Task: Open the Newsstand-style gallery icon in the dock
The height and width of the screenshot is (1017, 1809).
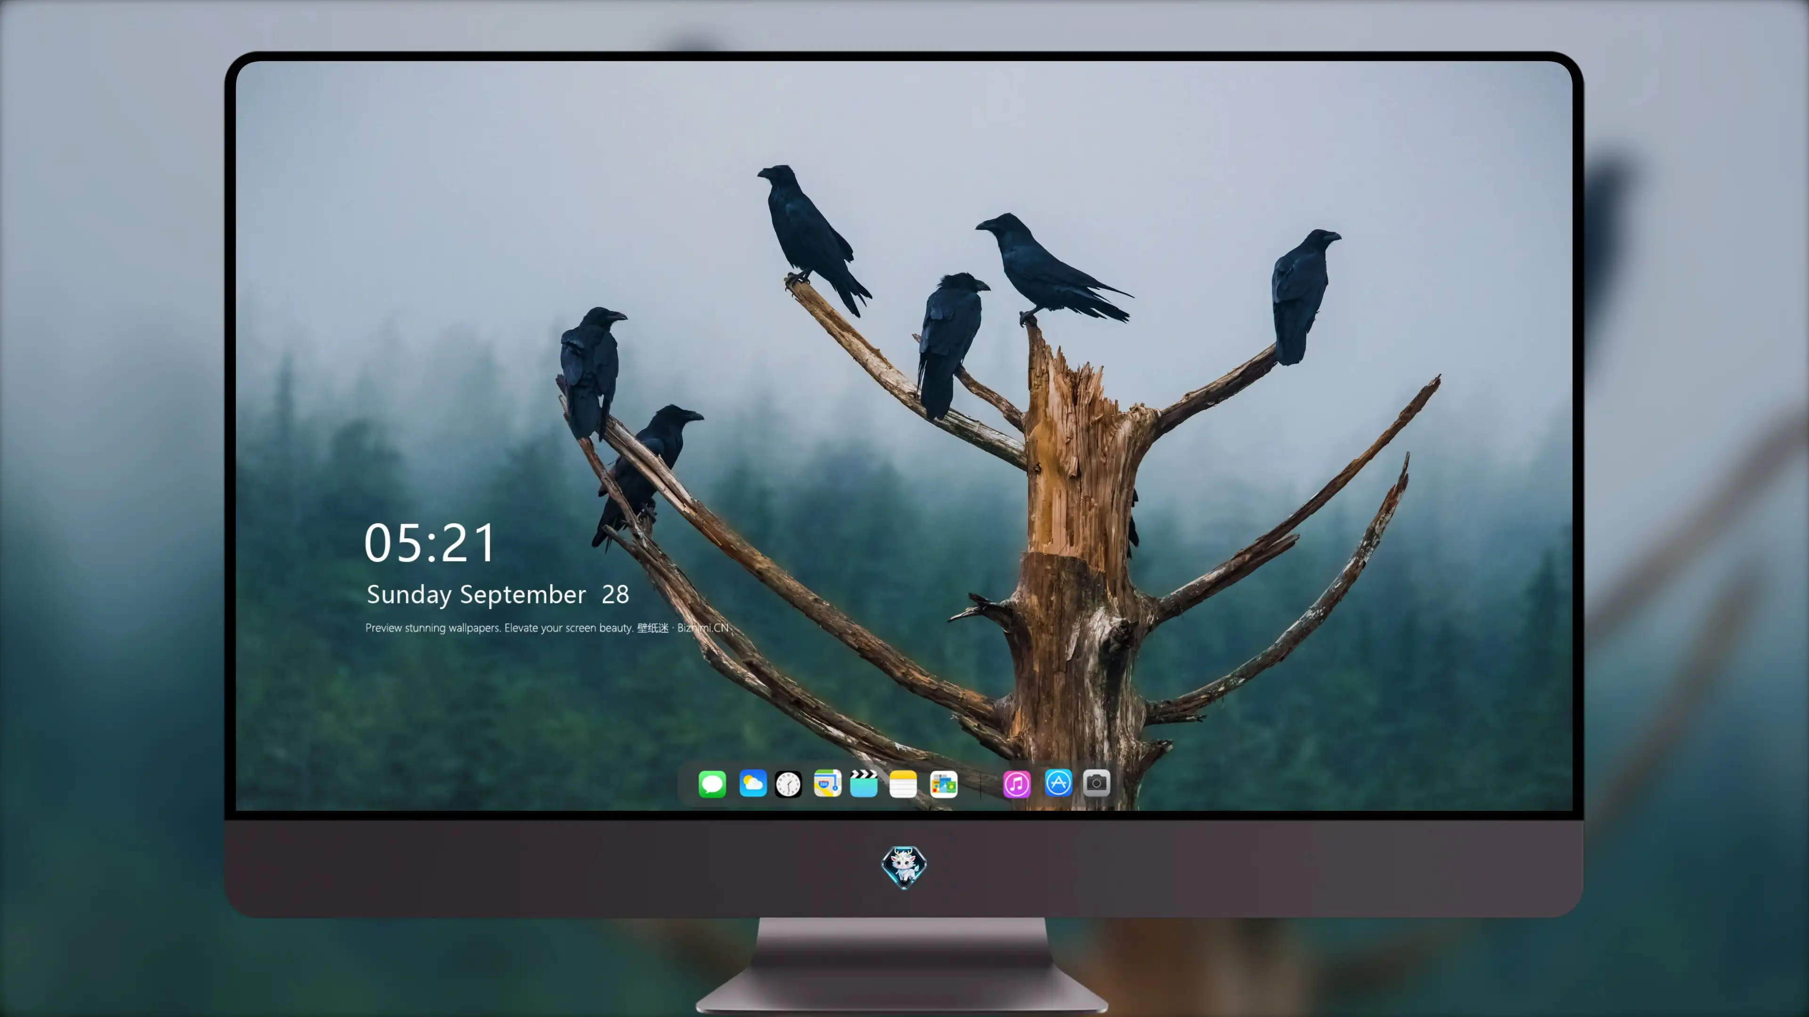Action: (x=944, y=784)
